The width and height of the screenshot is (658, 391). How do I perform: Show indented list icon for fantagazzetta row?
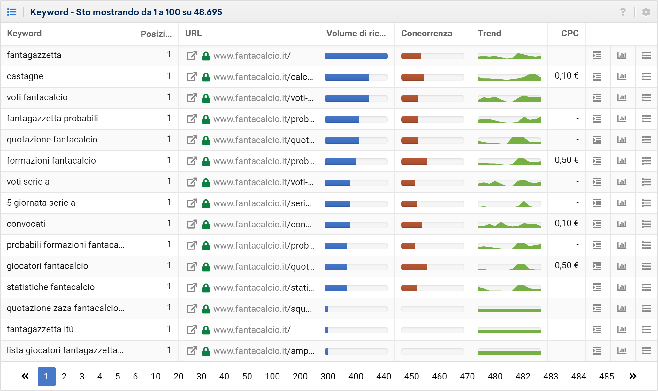597,56
